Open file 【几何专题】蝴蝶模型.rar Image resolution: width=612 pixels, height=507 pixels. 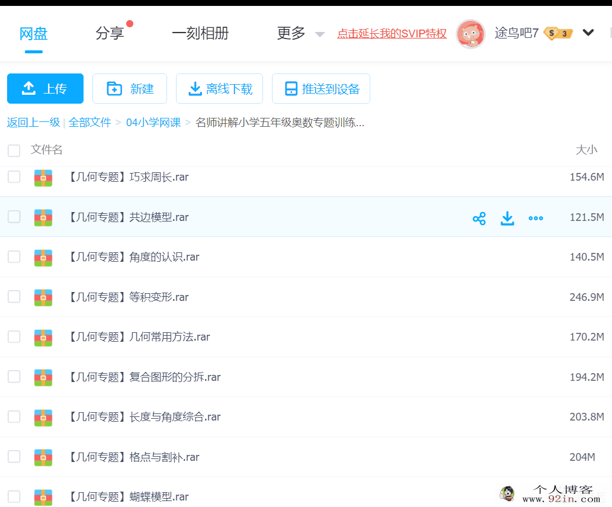(129, 498)
